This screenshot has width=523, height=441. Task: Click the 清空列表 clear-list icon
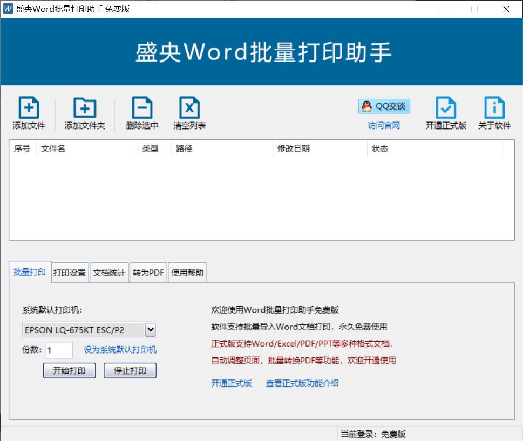[x=189, y=107]
